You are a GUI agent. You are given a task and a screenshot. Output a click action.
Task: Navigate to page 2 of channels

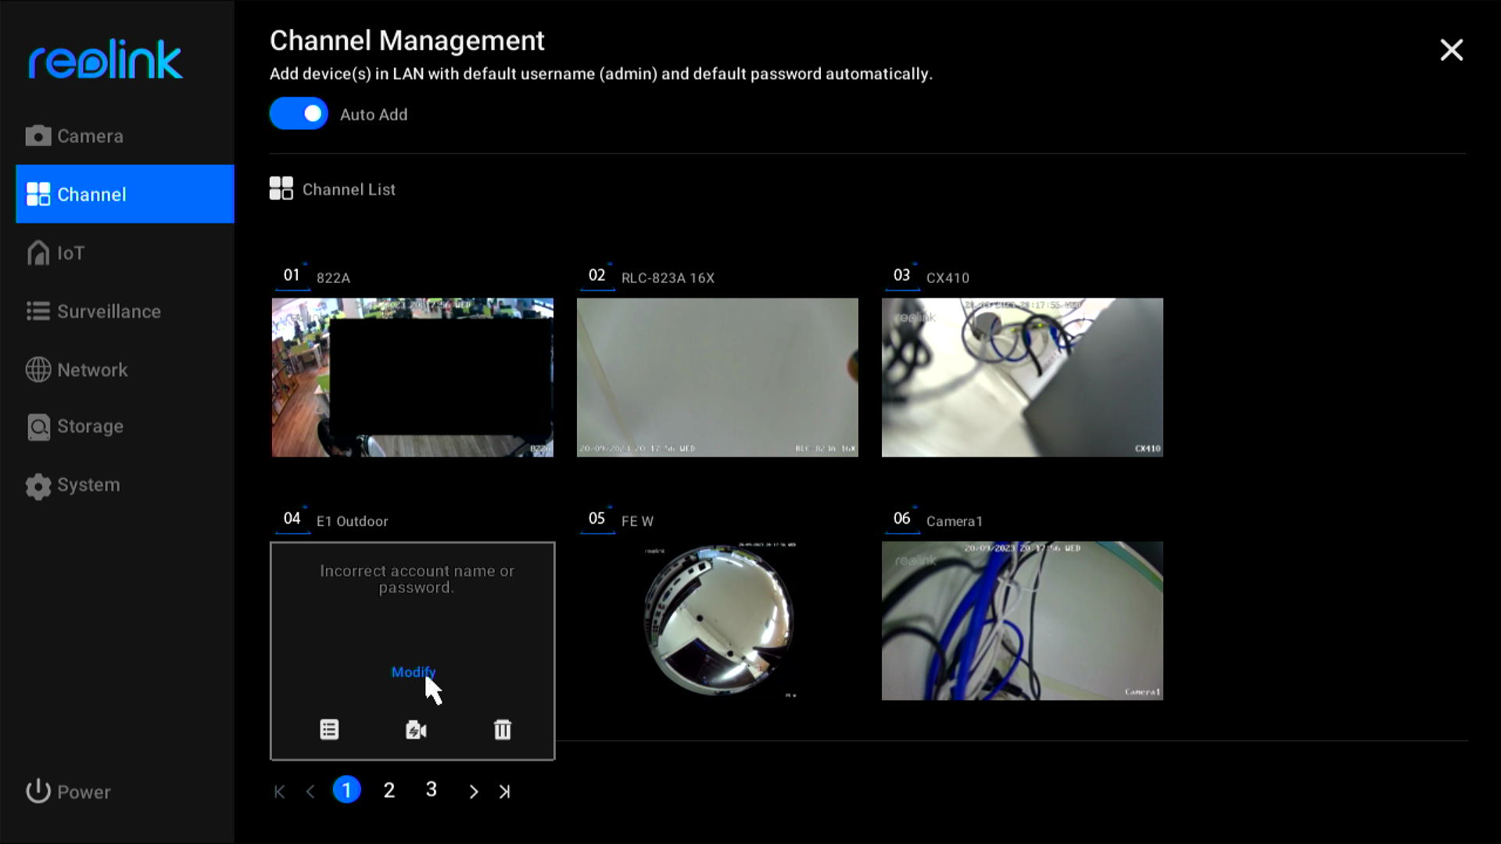pos(389,790)
